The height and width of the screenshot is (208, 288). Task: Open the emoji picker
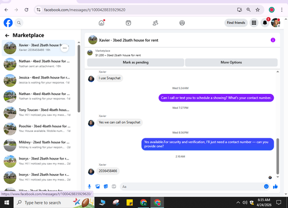tap(266, 186)
